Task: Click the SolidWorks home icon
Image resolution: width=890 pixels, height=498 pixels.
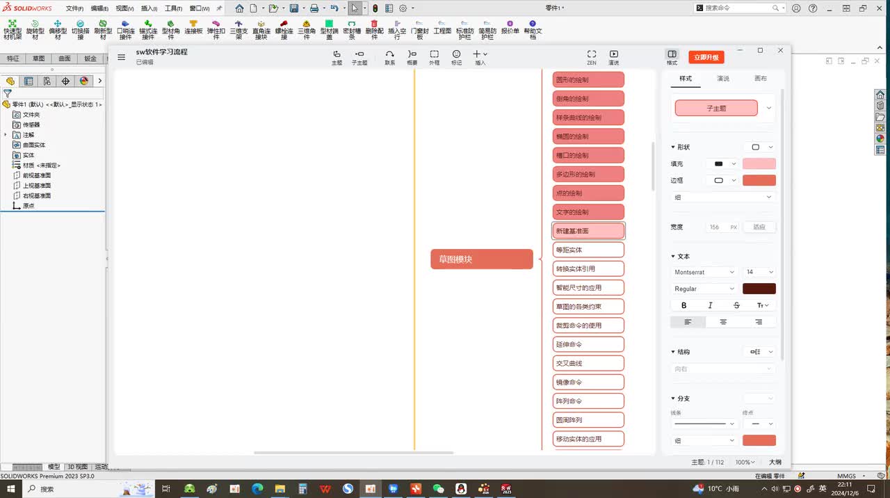Action: point(239,8)
